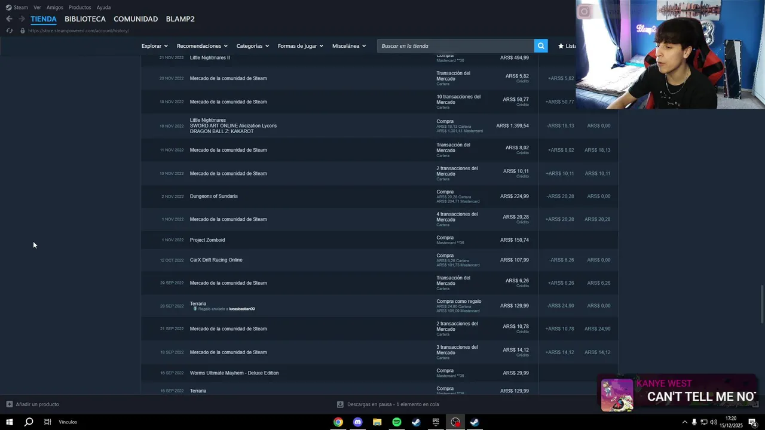Click the Buscar en la tienda search field

(455, 46)
